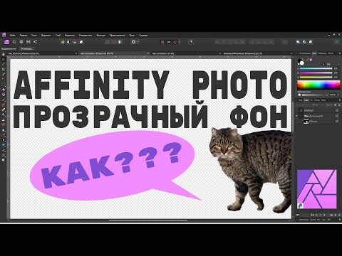This screenshot has width=342, height=256.
Task: Open the Слой menu
Action: coord(58,36)
